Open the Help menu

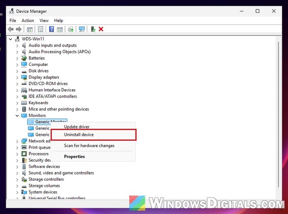(x=58, y=21)
